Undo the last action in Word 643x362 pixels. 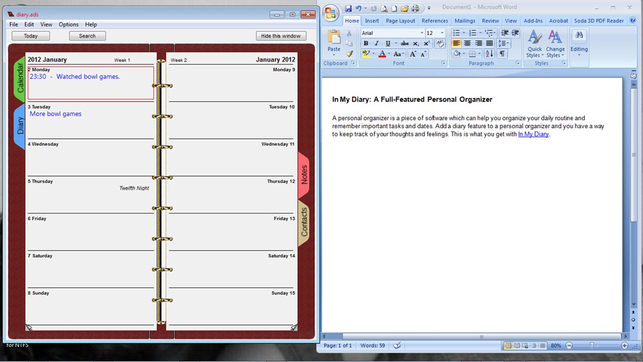tap(359, 8)
